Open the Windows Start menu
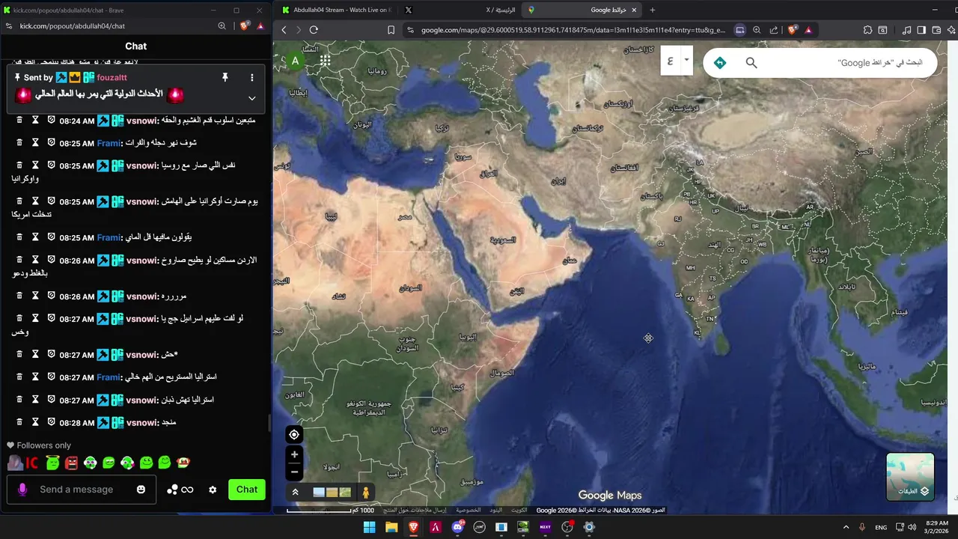The height and width of the screenshot is (539, 958). pos(369,527)
